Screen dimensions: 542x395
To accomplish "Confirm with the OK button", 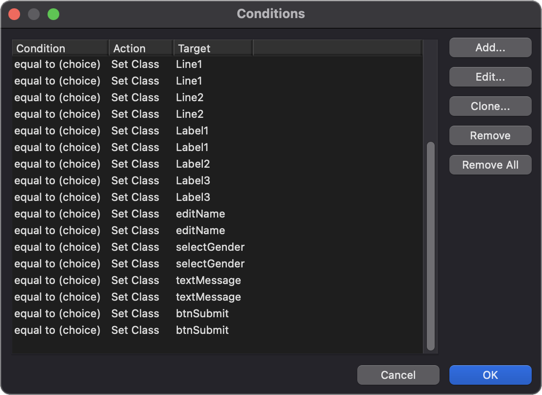I will point(490,375).
